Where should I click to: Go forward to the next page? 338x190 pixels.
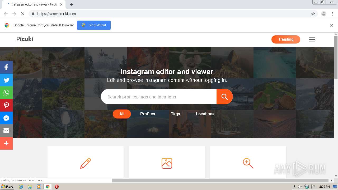14,14
